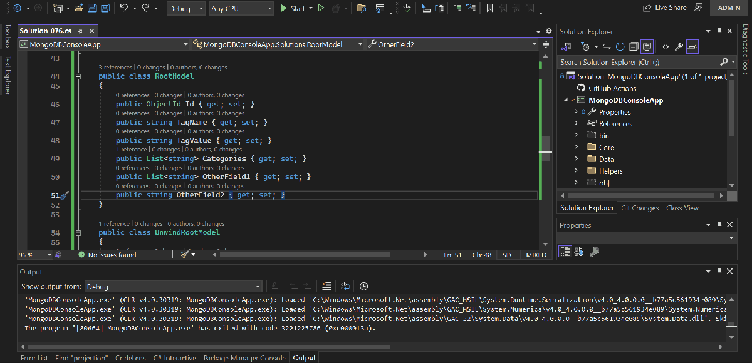Viewport: 752px width, 363px height.
Task: Toggle word wrap in Output window
Action: pyautogui.click(x=345, y=286)
